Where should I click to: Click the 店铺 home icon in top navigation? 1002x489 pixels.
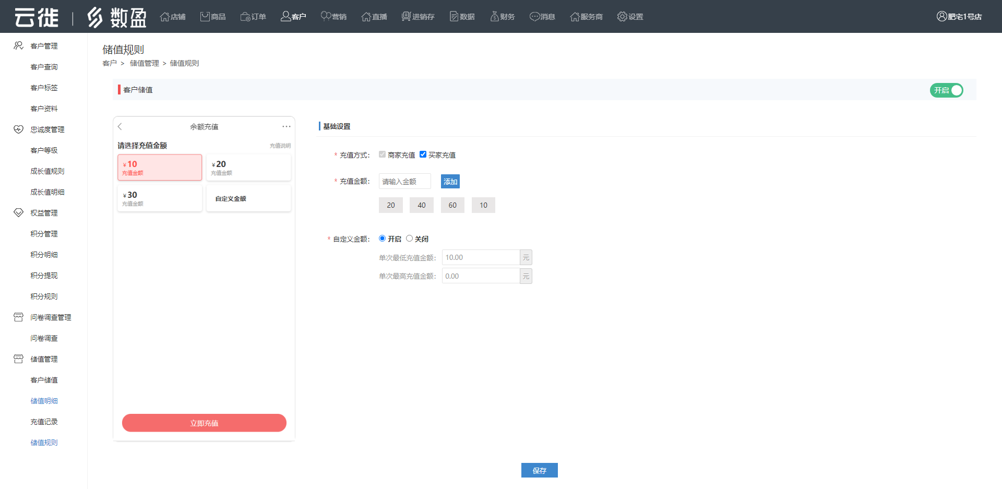(165, 17)
